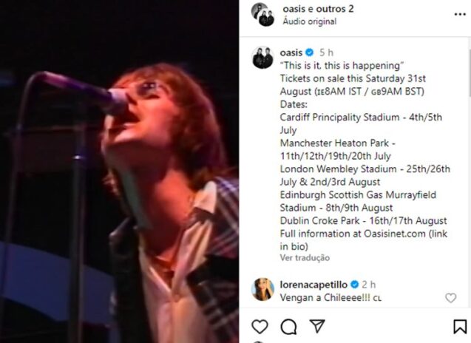
Task: Click the "Vengan a Chileeee!!!" comment text
Action: click(325, 297)
